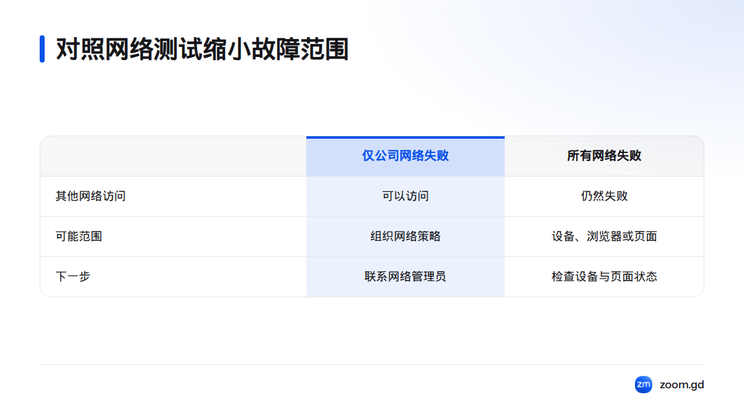Click the 可以访问 cell
The height and width of the screenshot is (418, 744).
[405, 196]
